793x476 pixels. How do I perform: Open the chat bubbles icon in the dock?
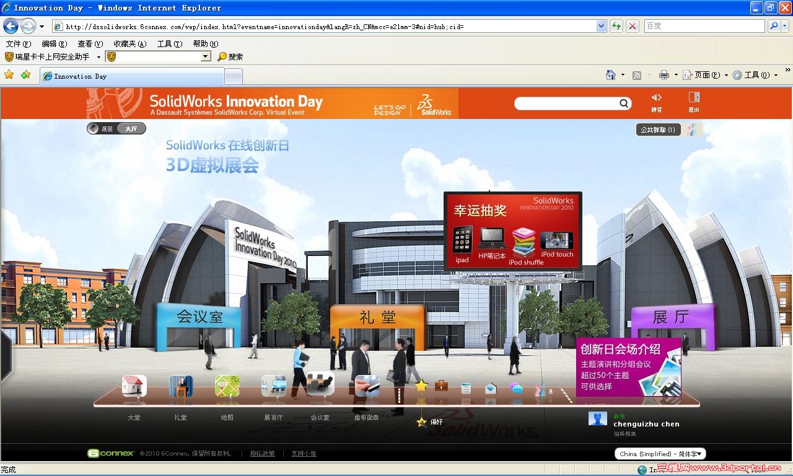click(516, 389)
